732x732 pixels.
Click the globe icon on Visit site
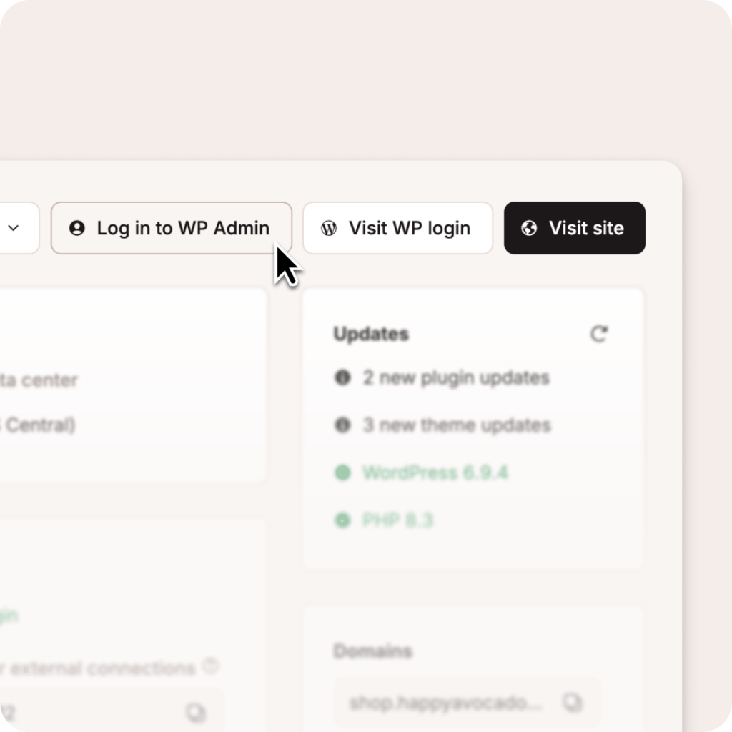[x=529, y=228]
